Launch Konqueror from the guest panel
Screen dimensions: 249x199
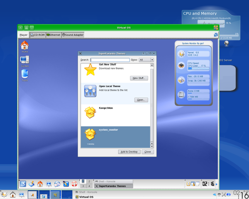[x=49, y=184]
